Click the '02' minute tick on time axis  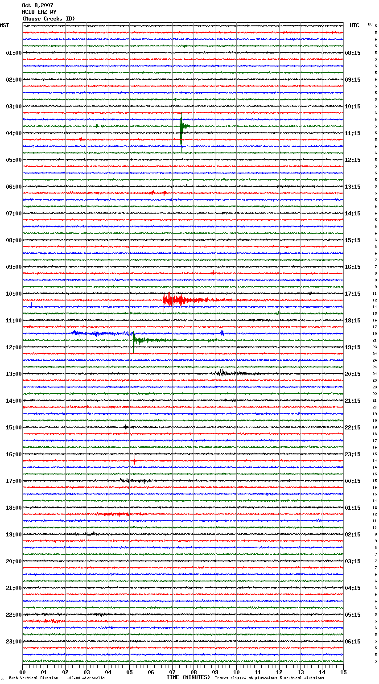tap(65, 672)
